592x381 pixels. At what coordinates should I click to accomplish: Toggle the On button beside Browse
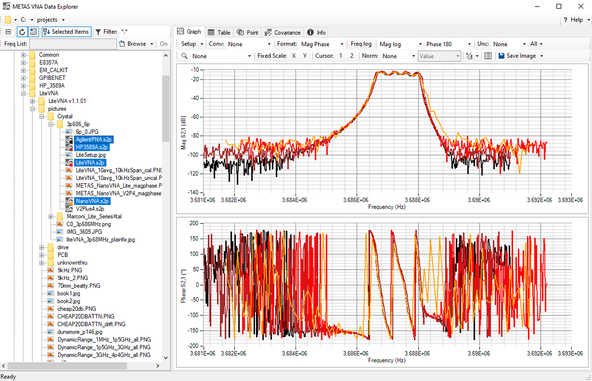pyautogui.click(x=164, y=43)
